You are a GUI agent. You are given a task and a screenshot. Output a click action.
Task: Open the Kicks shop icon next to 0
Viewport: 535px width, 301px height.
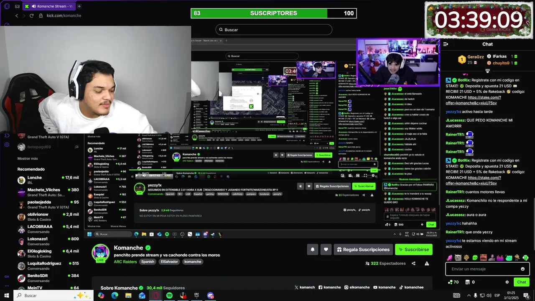tap(468, 282)
